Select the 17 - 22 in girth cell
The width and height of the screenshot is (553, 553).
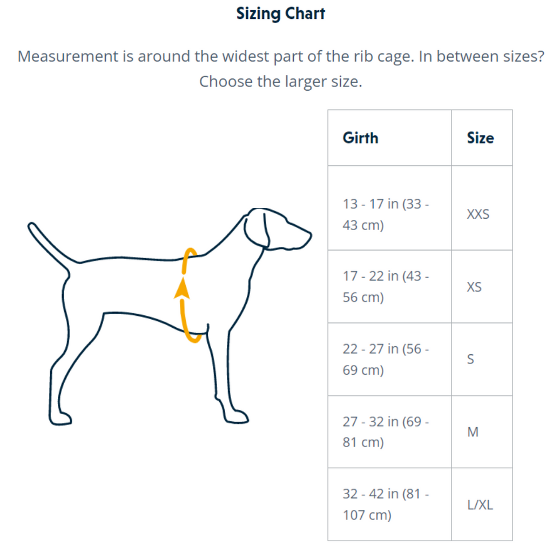(386, 287)
